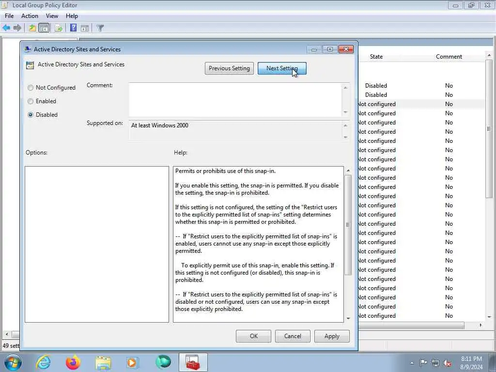The height and width of the screenshot is (372, 496).
Task: Click the Help text scroll up arrow
Action: click(348, 170)
